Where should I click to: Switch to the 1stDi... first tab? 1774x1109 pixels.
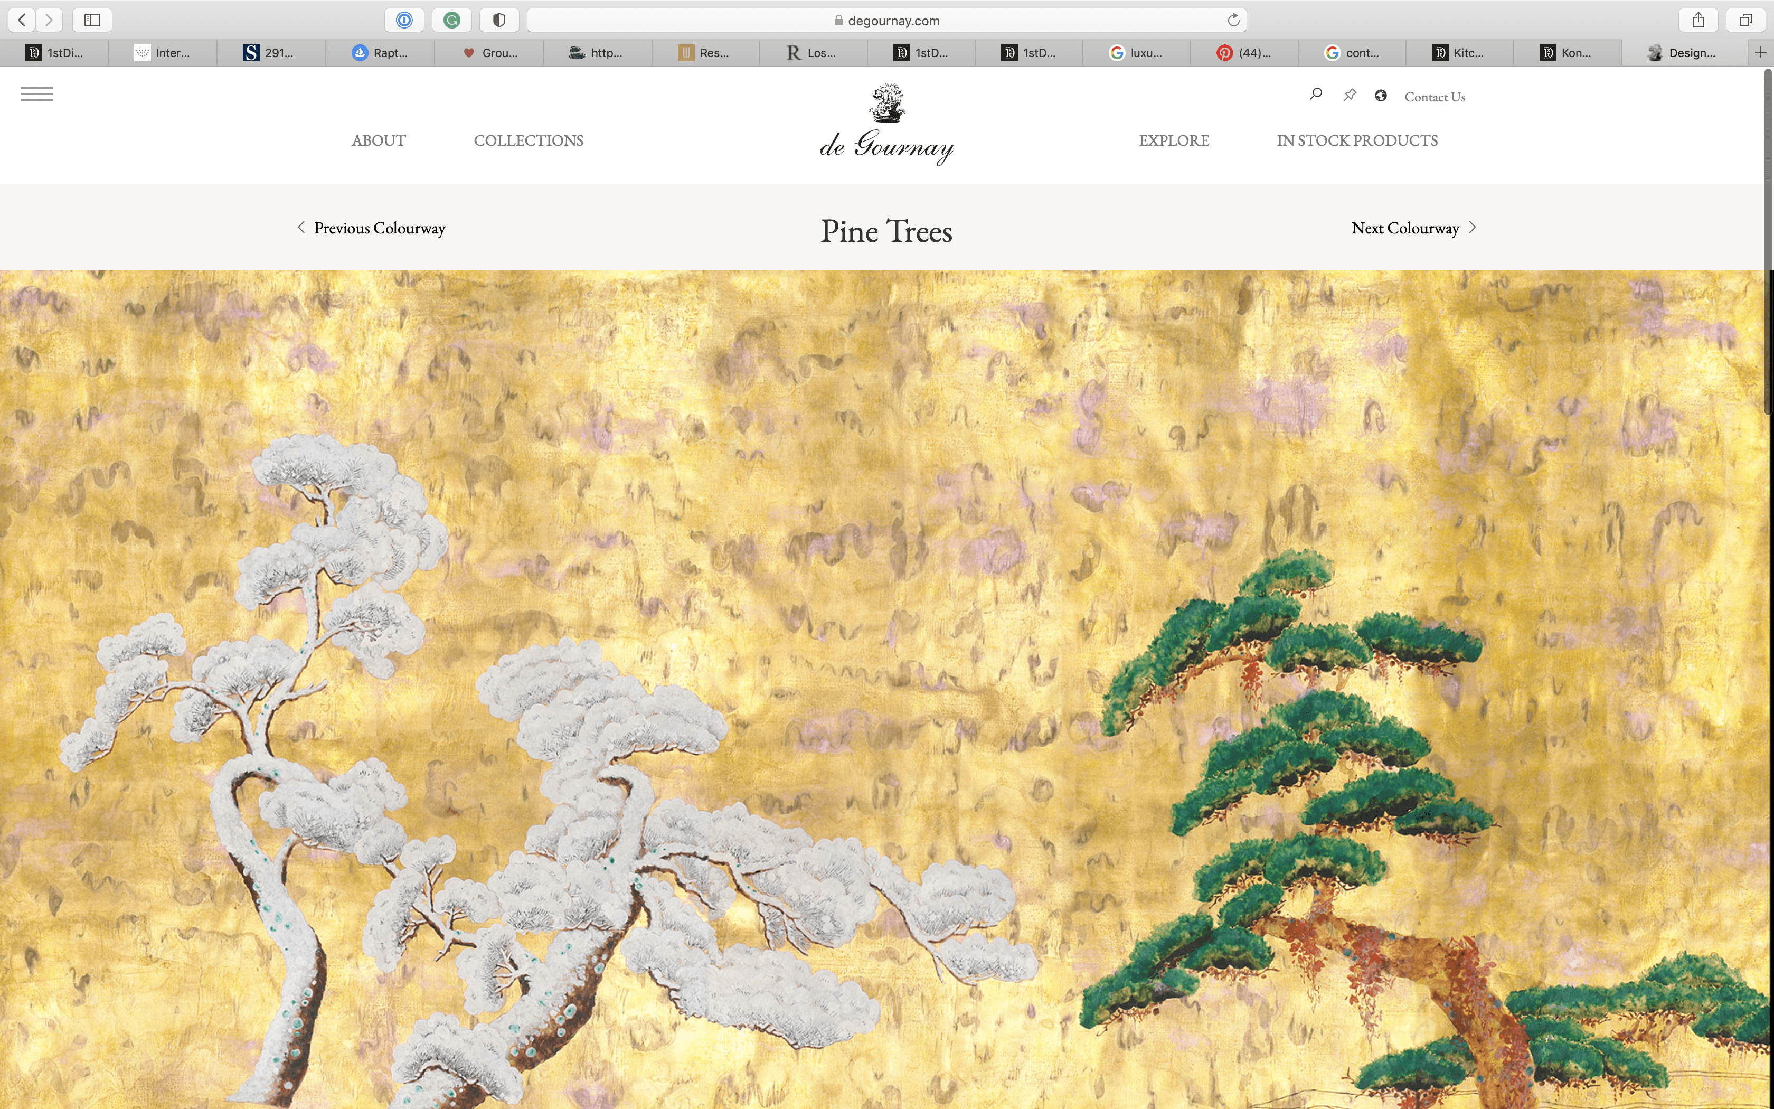click(x=54, y=53)
